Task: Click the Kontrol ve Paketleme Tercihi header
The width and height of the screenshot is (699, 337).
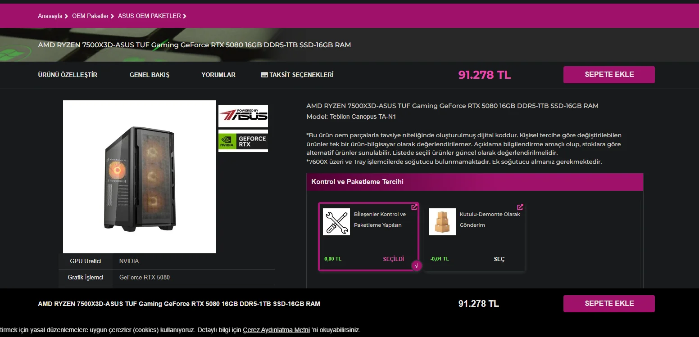Action: (475, 182)
